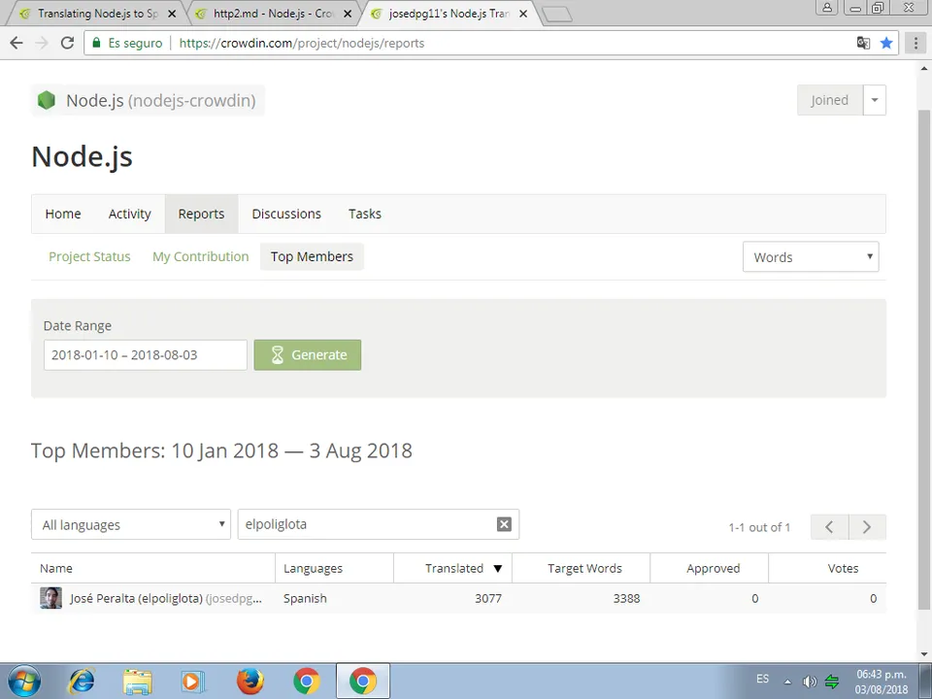
Task: Launch Firefox from the taskbar
Action: pos(250,682)
